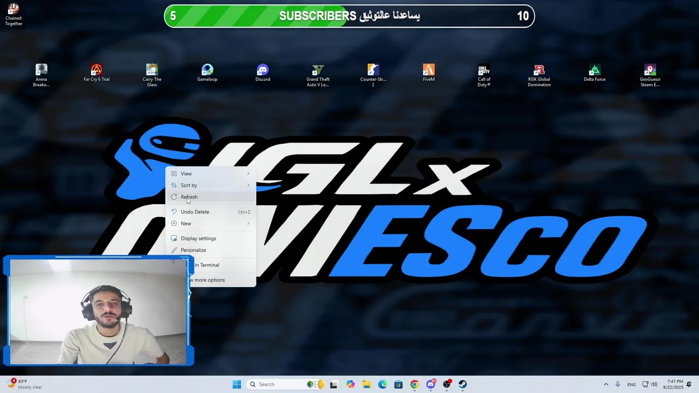699x393 pixels.
Task: Open Steam from the taskbar
Action: point(463,384)
